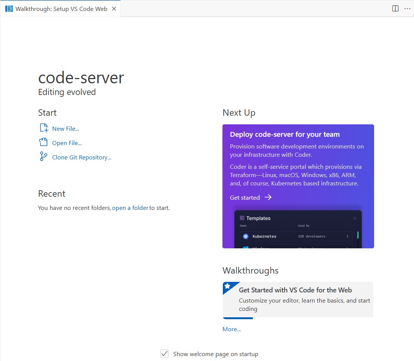
Task: Toggle Show welcome page on startup checkbox
Action: coord(164,353)
